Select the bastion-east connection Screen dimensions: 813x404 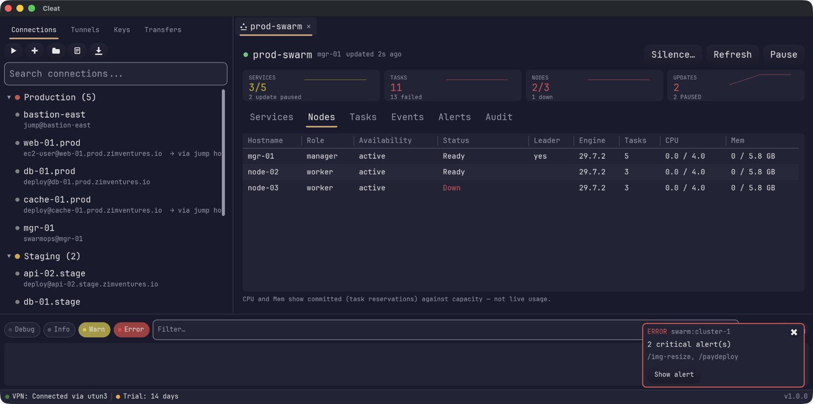(115, 119)
